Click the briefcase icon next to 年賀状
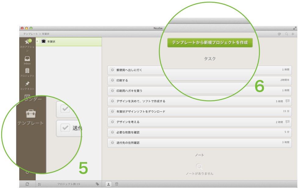 tap(44, 41)
